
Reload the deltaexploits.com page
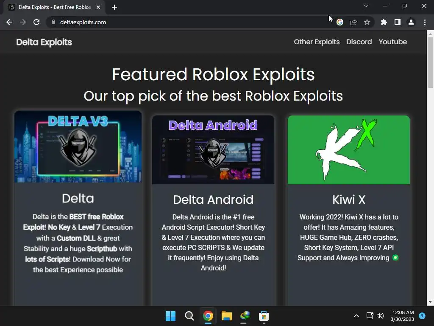click(x=36, y=22)
